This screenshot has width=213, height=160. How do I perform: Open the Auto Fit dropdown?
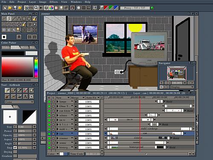(93, 98)
